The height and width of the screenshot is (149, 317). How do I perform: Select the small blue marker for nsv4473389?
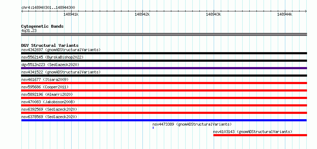coord(153,128)
